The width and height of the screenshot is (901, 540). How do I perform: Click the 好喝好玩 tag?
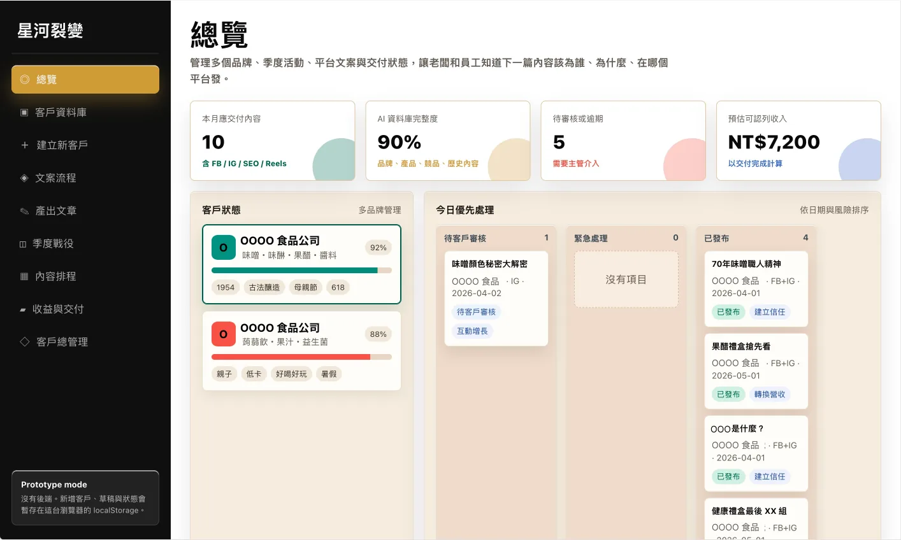coord(291,374)
